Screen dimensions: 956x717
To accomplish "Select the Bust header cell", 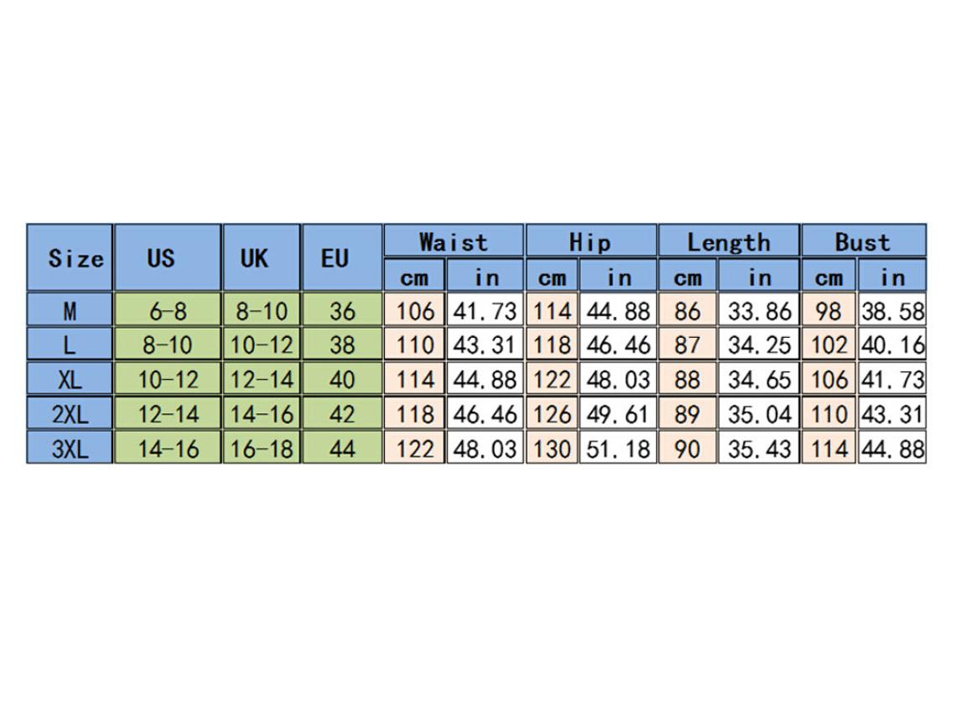I will pos(863,242).
